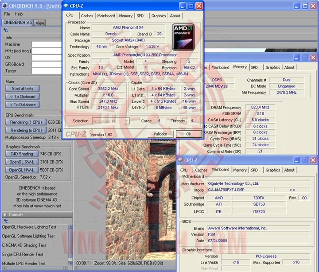Click the console scrollbar up arrow
319x272 pixels.
point(70,227)
